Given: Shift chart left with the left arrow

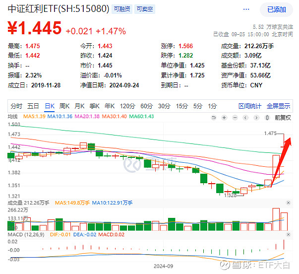Looking at the screenshot, I should 245,118.
